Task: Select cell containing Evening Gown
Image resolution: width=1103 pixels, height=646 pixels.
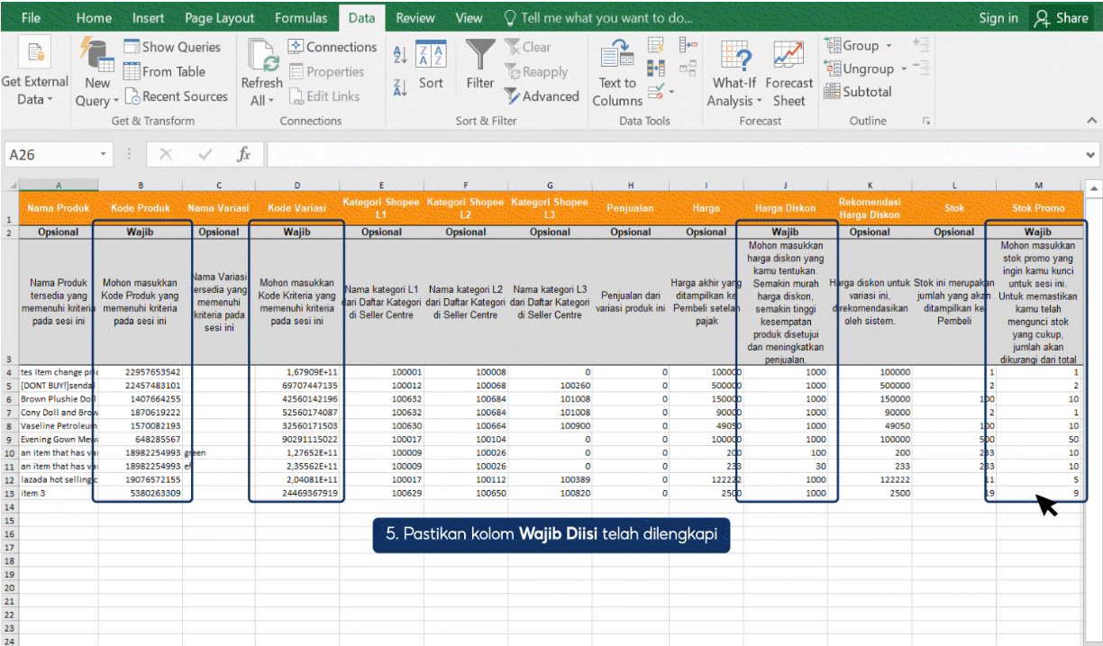Action: pos(59,440)
